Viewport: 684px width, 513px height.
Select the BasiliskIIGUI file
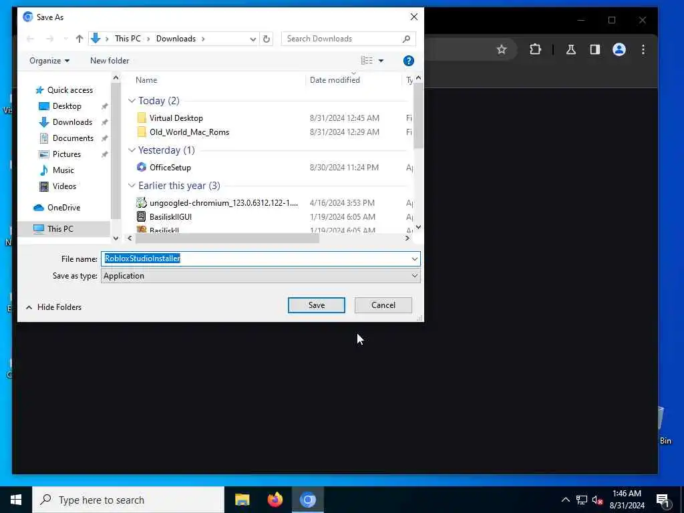click(170, 217)
